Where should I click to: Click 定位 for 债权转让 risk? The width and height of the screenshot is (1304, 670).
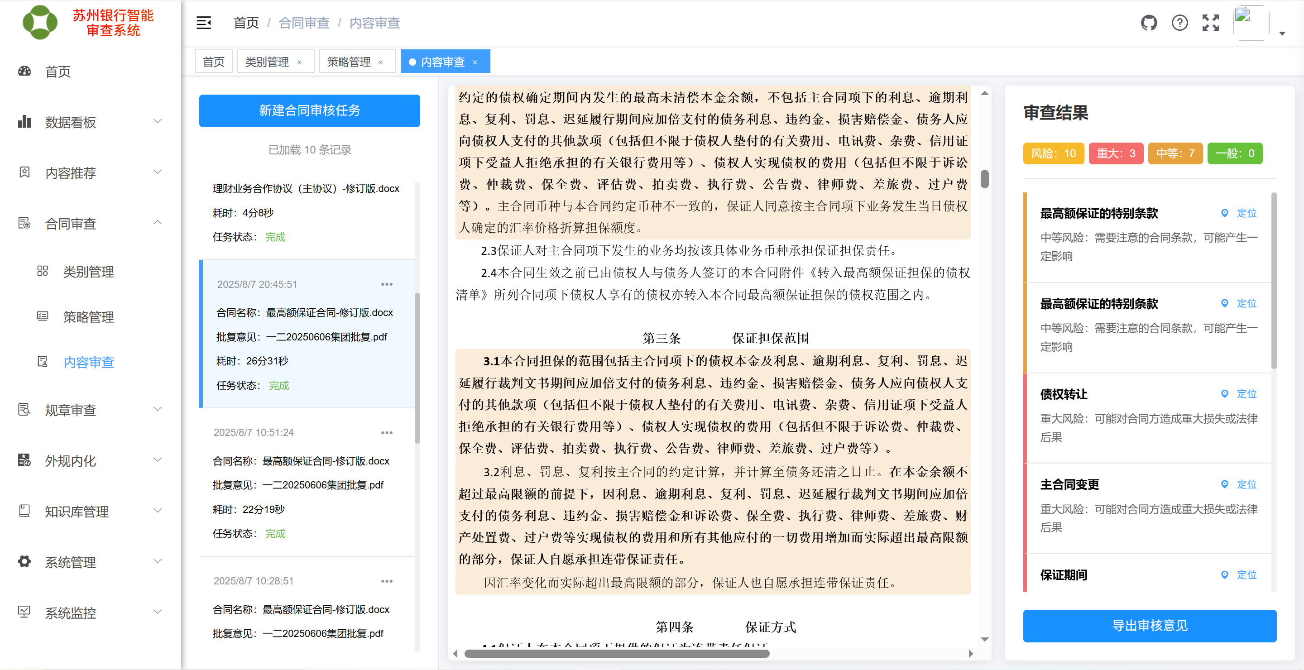1239,394
